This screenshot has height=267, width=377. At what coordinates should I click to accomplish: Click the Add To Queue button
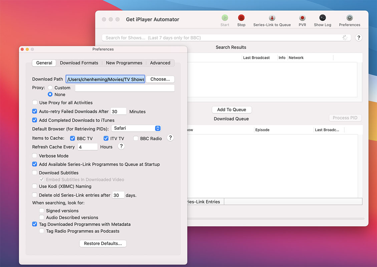pos(232,109)
